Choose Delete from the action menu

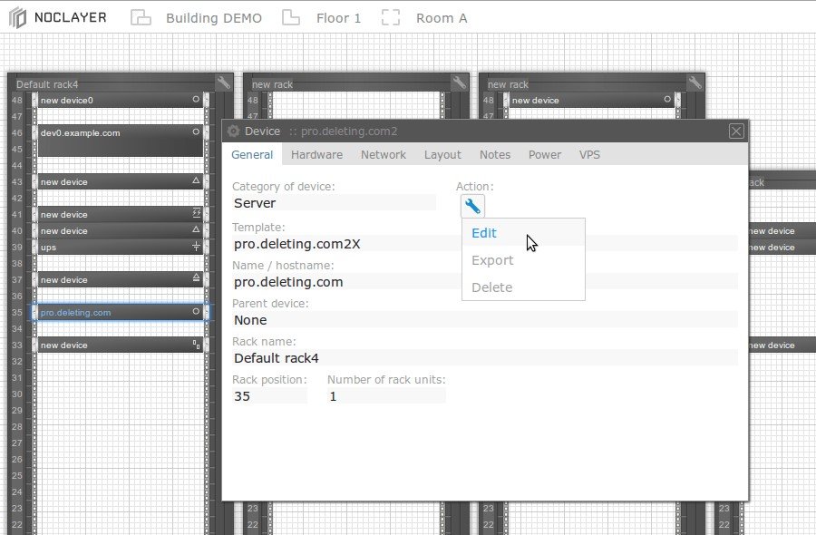point(523,287)
